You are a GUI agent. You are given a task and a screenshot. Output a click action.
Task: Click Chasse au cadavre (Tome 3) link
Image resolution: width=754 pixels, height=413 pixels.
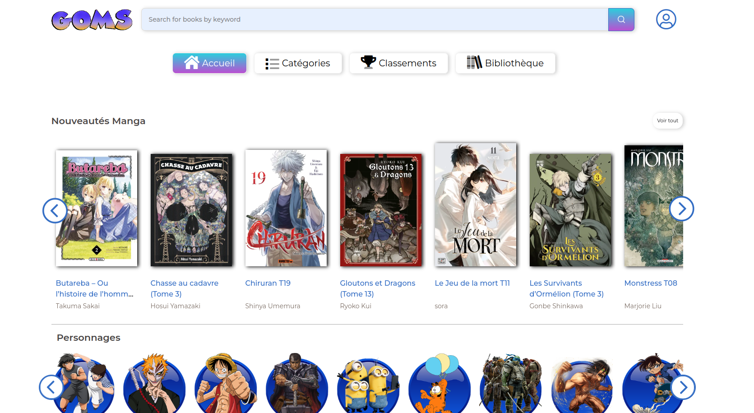[x=185, y=288]
